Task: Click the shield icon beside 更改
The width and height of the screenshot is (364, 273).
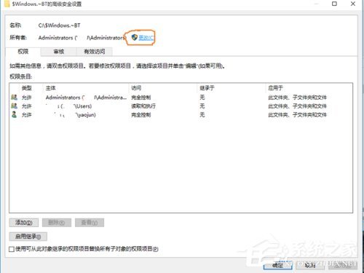Action: pyautogui.click(x=135, y=37)
